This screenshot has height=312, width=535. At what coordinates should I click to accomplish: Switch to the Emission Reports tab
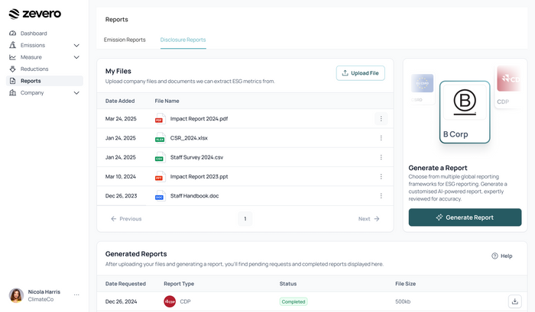click(125, 40)
